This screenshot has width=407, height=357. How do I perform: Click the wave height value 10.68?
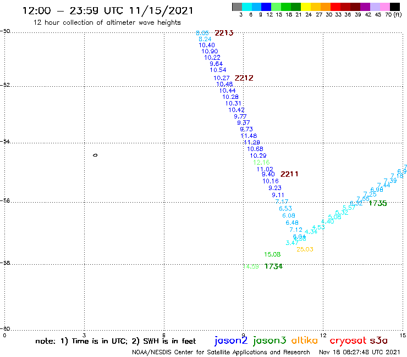[x=255, y=149]
